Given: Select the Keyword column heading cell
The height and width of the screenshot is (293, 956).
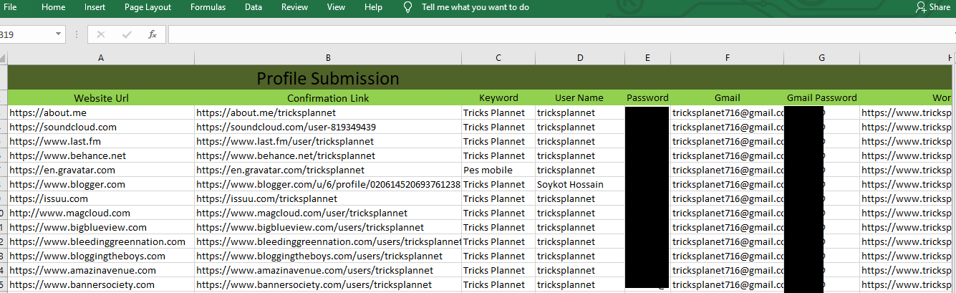Looking at the screenshot, I should [498, 98].
